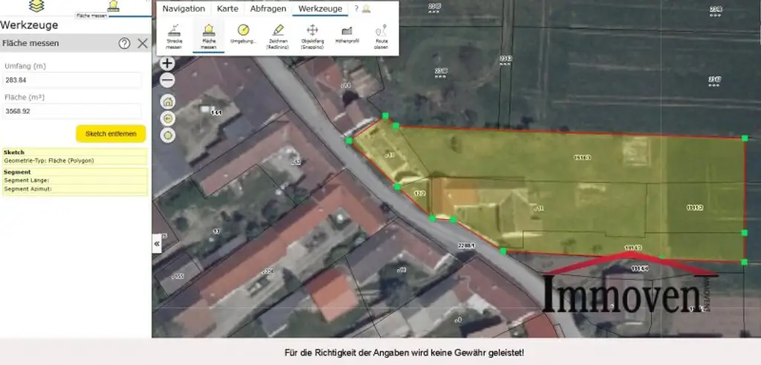The image size is (761, 365).
Task: Collapse the side panel with double chevron
Action: pos(157,243)
